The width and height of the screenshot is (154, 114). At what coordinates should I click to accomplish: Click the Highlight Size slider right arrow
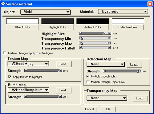pos(110,33)
